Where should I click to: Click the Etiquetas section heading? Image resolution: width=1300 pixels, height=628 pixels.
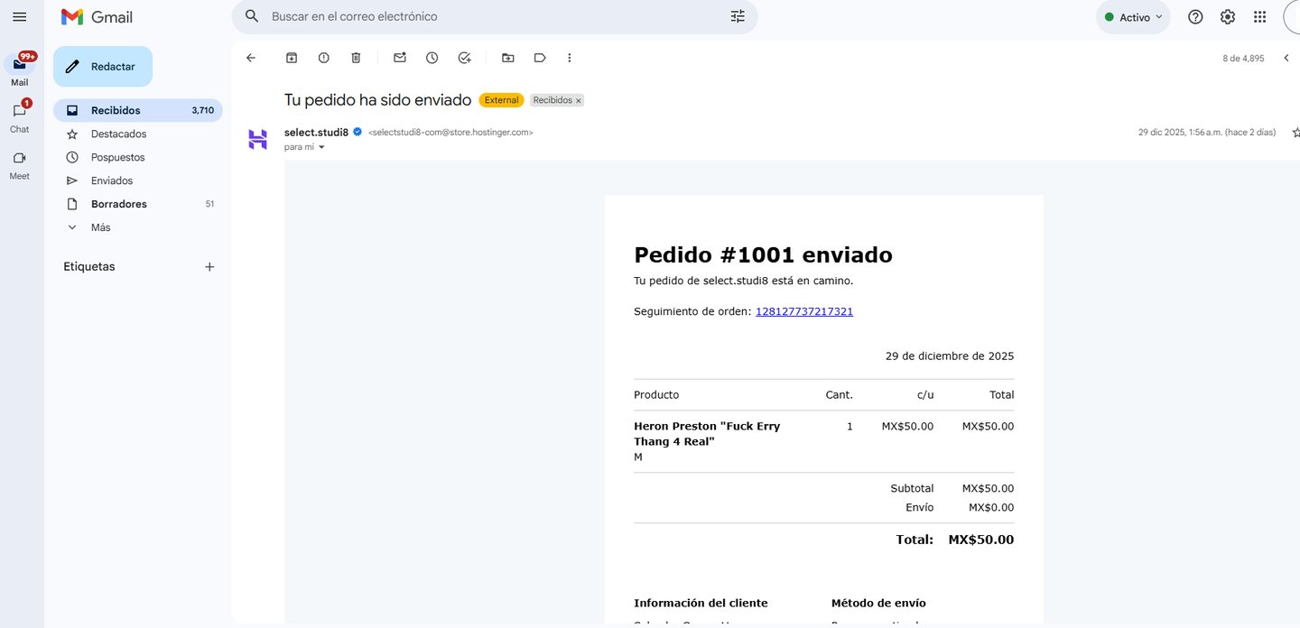point(89,267)
